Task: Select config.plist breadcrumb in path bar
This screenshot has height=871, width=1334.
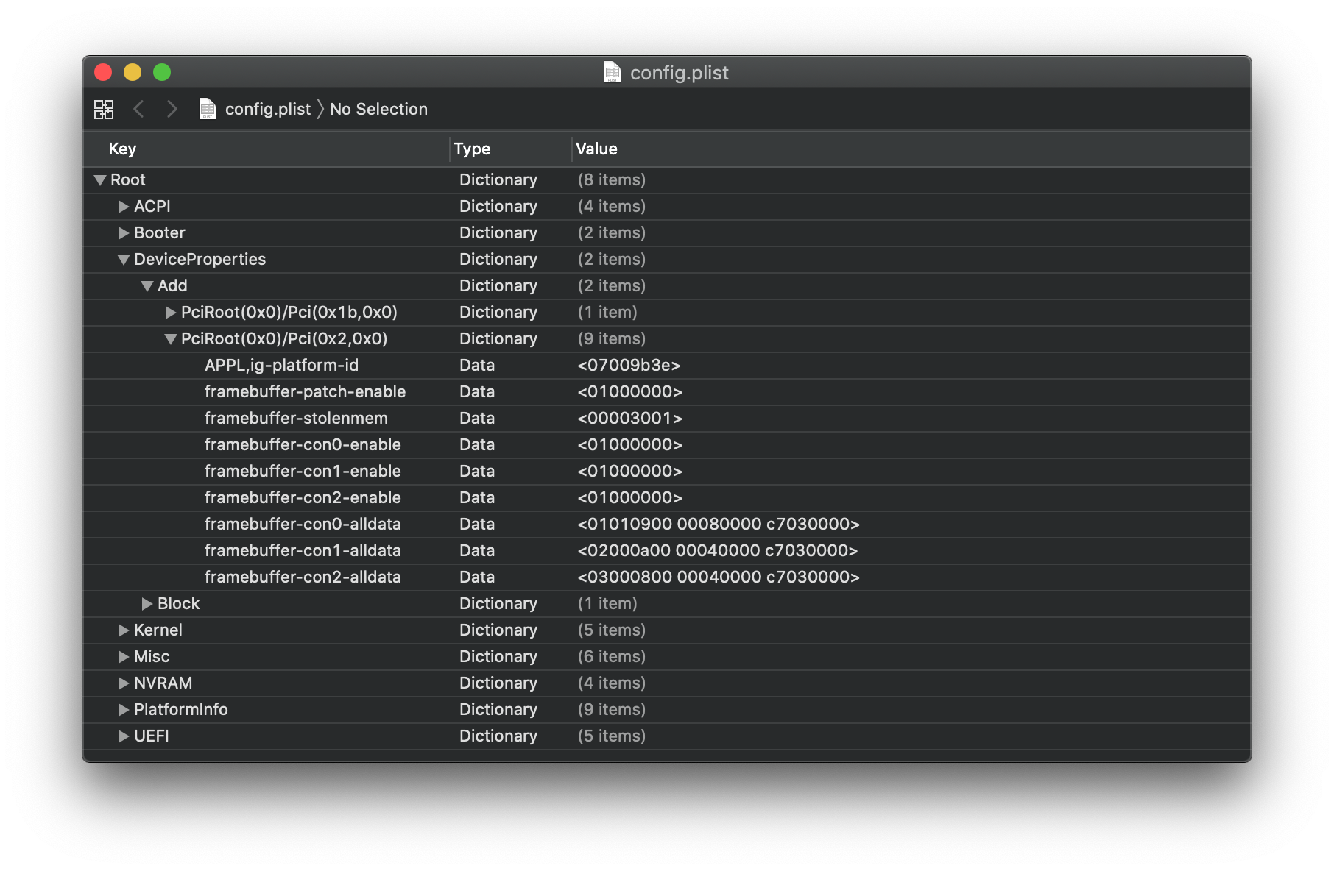Action: [x=268, y=109]
